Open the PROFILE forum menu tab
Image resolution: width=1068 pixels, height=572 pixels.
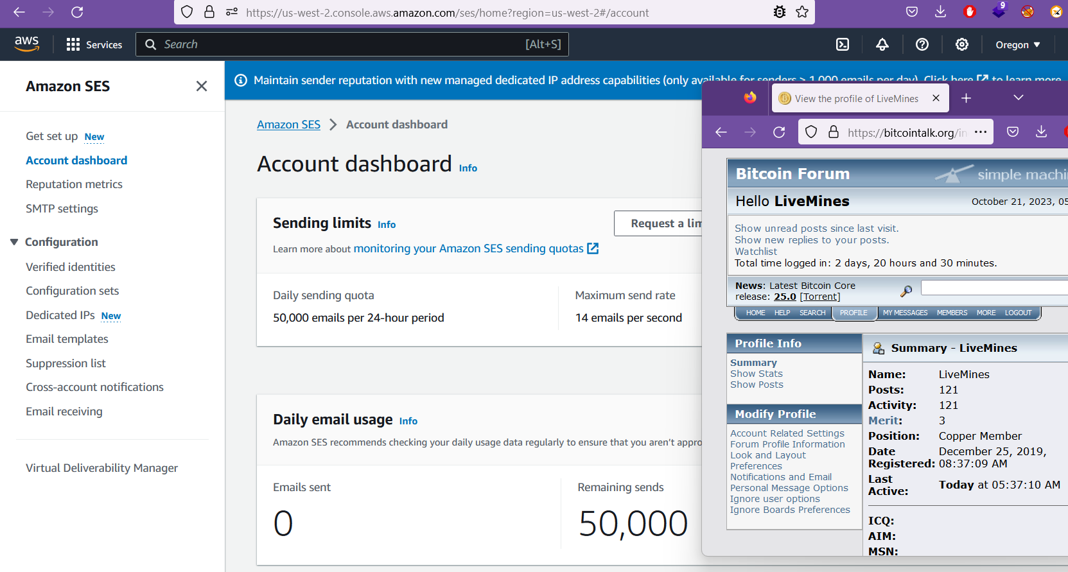click(x=854, y=313)
